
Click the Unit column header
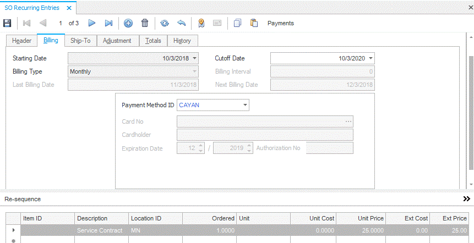(x=263, y=218)
